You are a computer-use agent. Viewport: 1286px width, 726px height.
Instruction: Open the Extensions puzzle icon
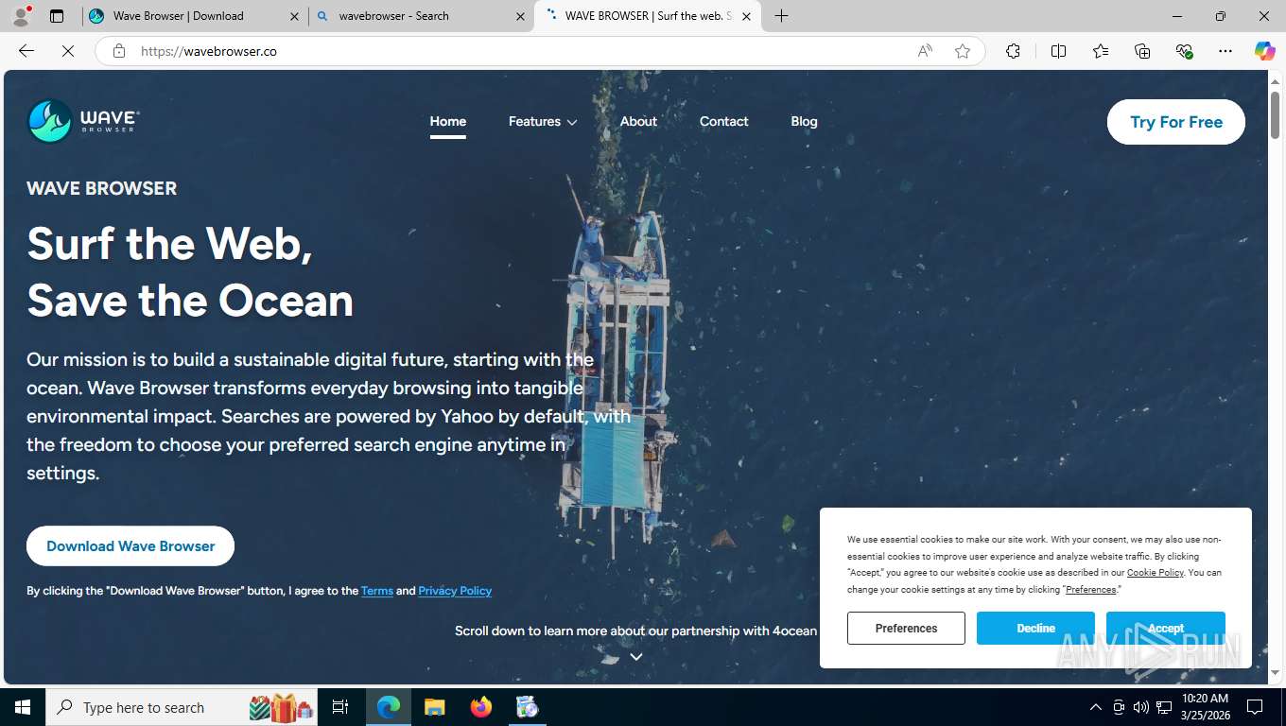click(1013, 51)
